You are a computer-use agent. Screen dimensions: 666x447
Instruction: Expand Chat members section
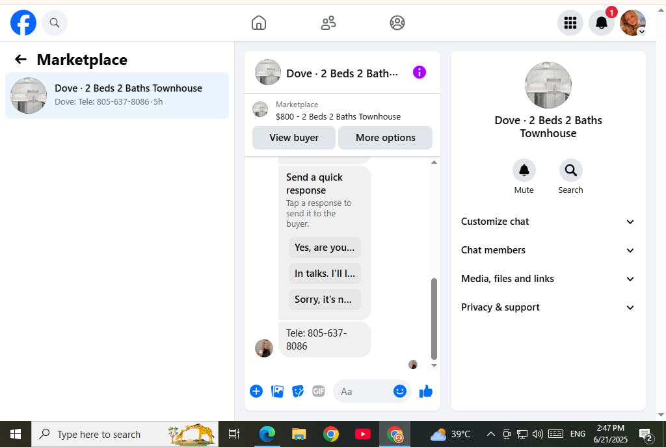coord(548,250)
